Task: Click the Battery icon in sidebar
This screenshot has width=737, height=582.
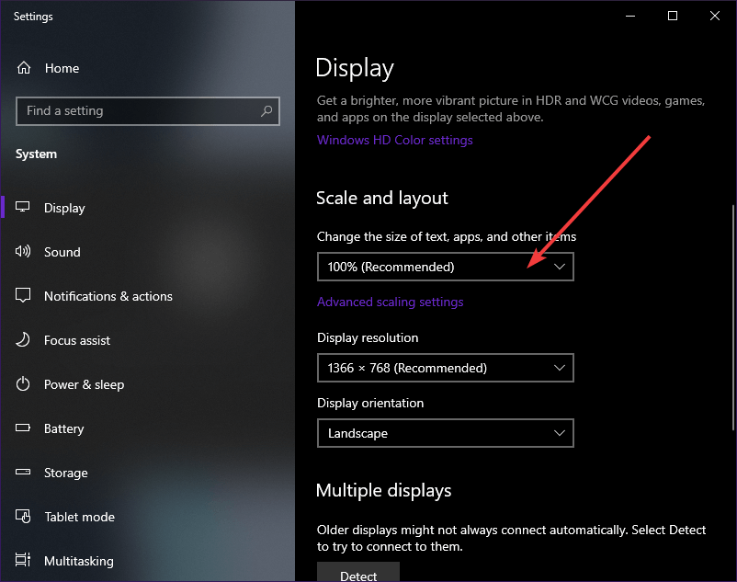Action: (24, 428)
